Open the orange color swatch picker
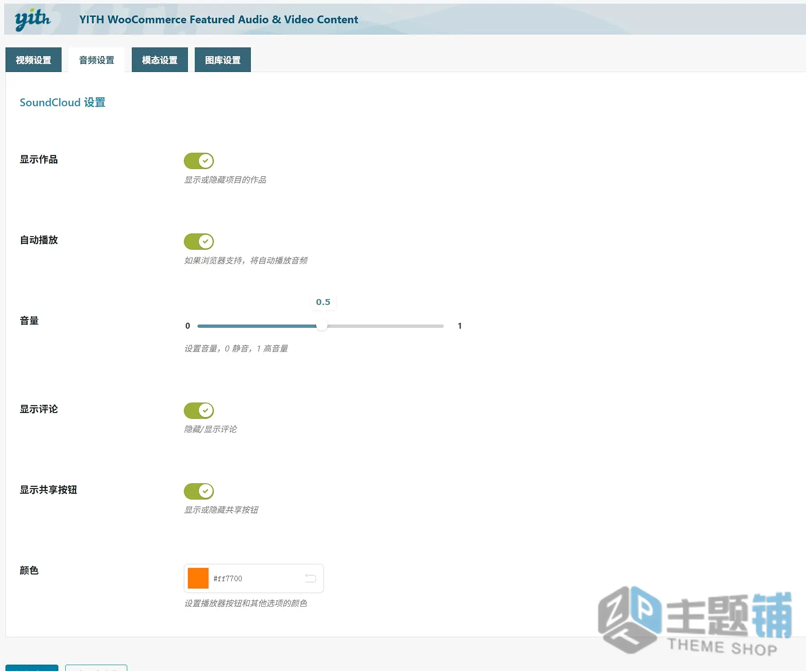The image size is (806, 671). [198, 578]
